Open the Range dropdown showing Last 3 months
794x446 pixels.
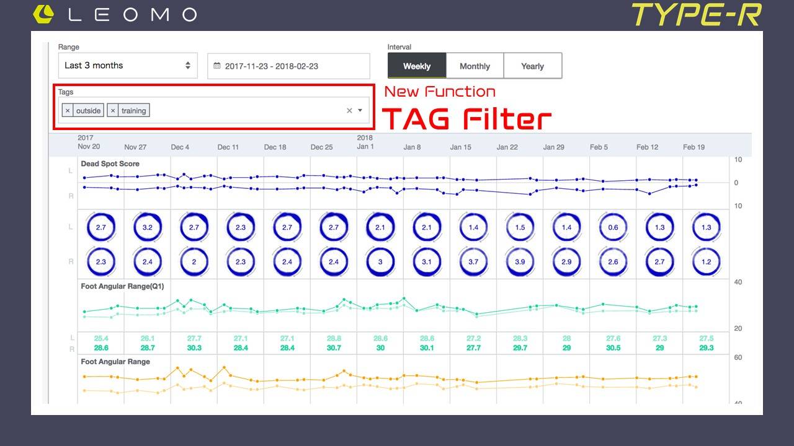coord(128,66)
